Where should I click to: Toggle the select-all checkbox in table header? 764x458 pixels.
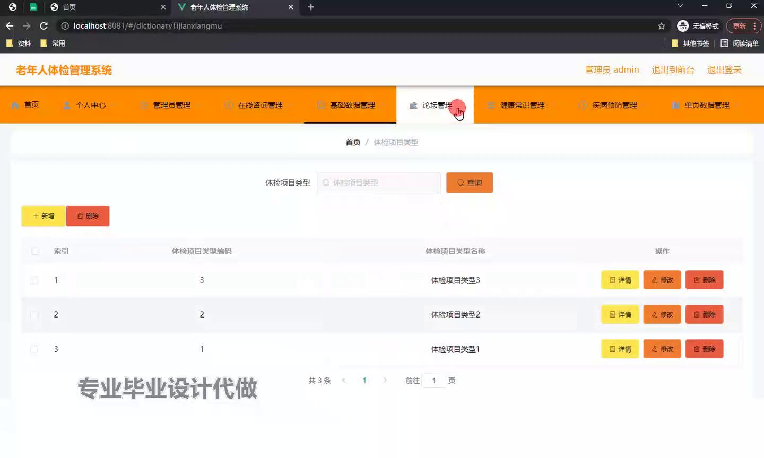pyautogui.click(x=35, y=251)
